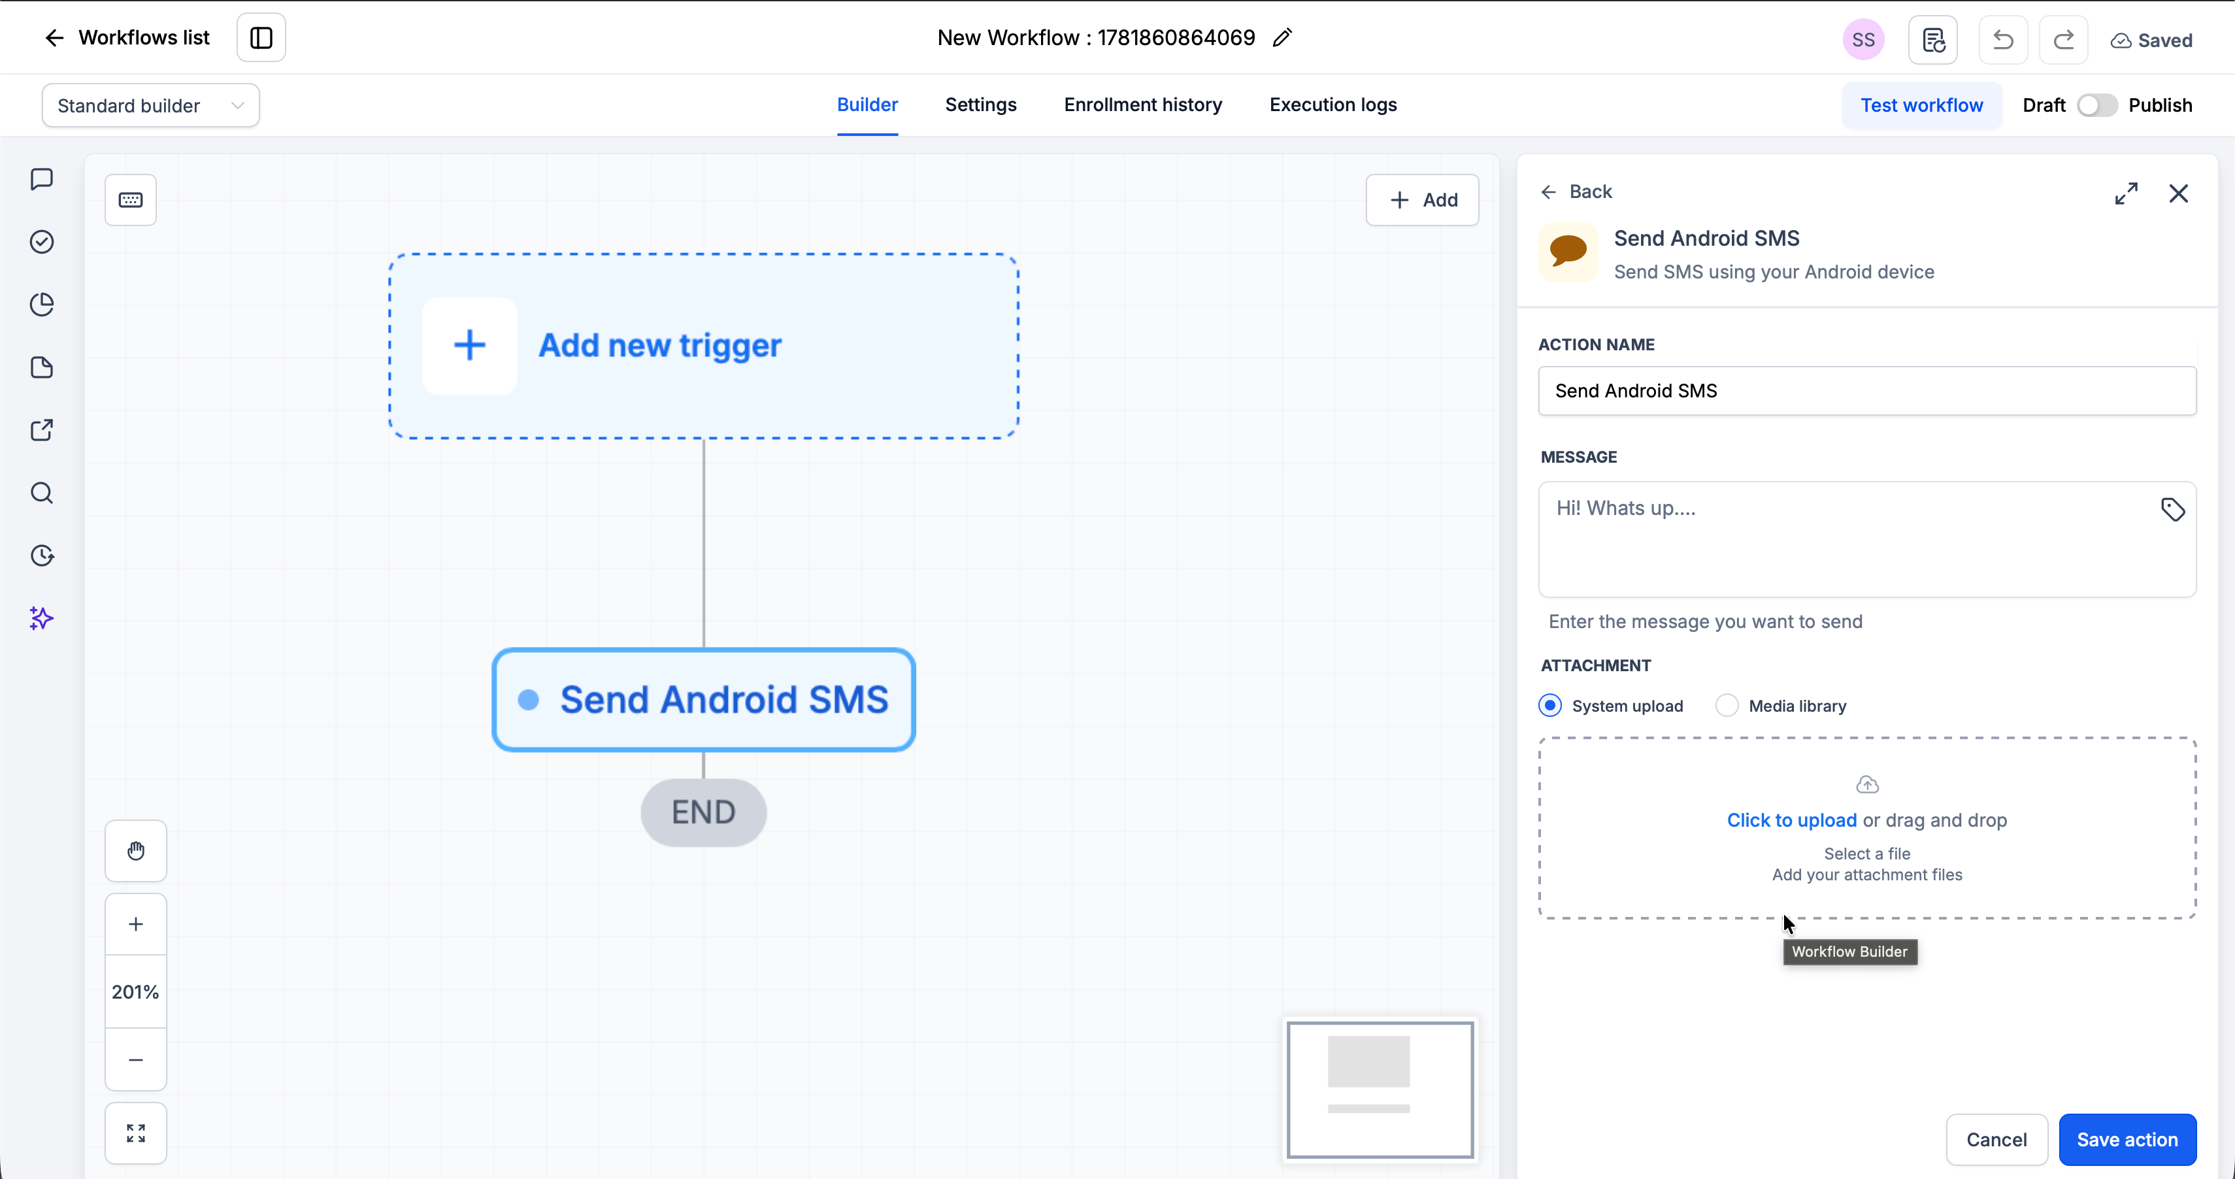Screen dimensions: 2235x1179
Task: Zoom in with the plus button
Action: click(136, 924)
